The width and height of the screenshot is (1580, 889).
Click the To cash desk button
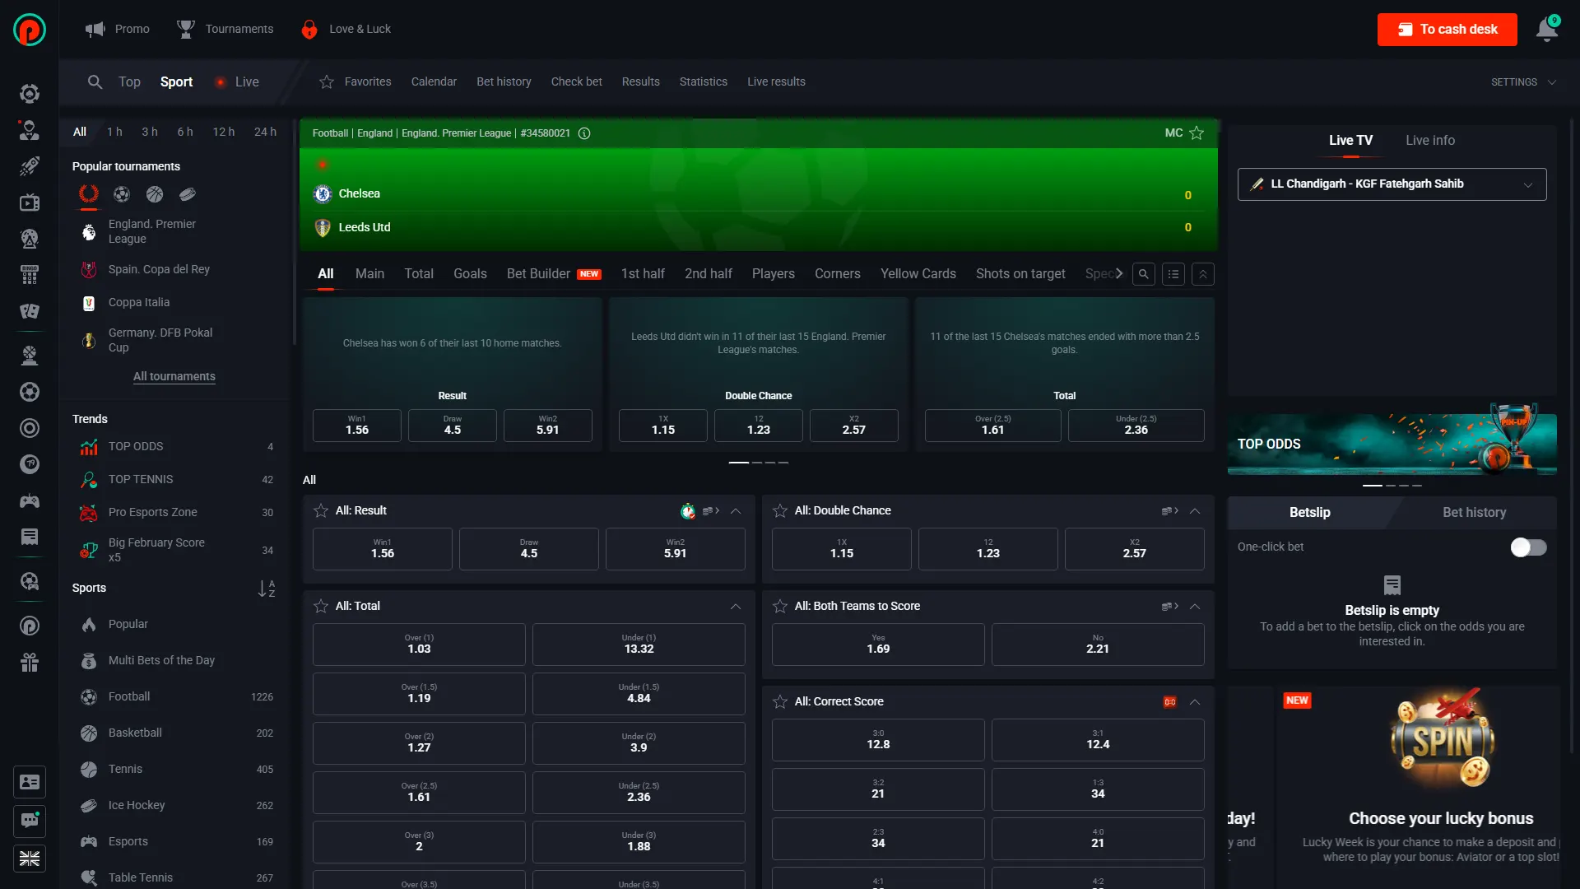pyautogui.click(x=1447, y=30)
